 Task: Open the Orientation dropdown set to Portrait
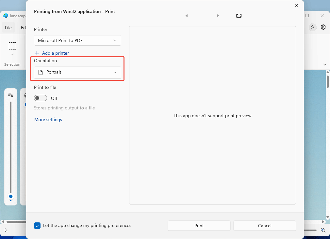point(77,72)
